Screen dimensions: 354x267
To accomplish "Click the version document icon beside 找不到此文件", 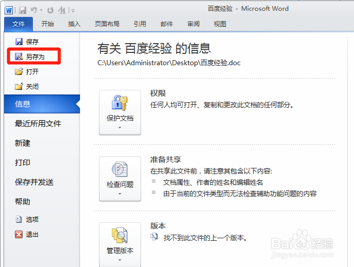I will (x=154, y=237).
